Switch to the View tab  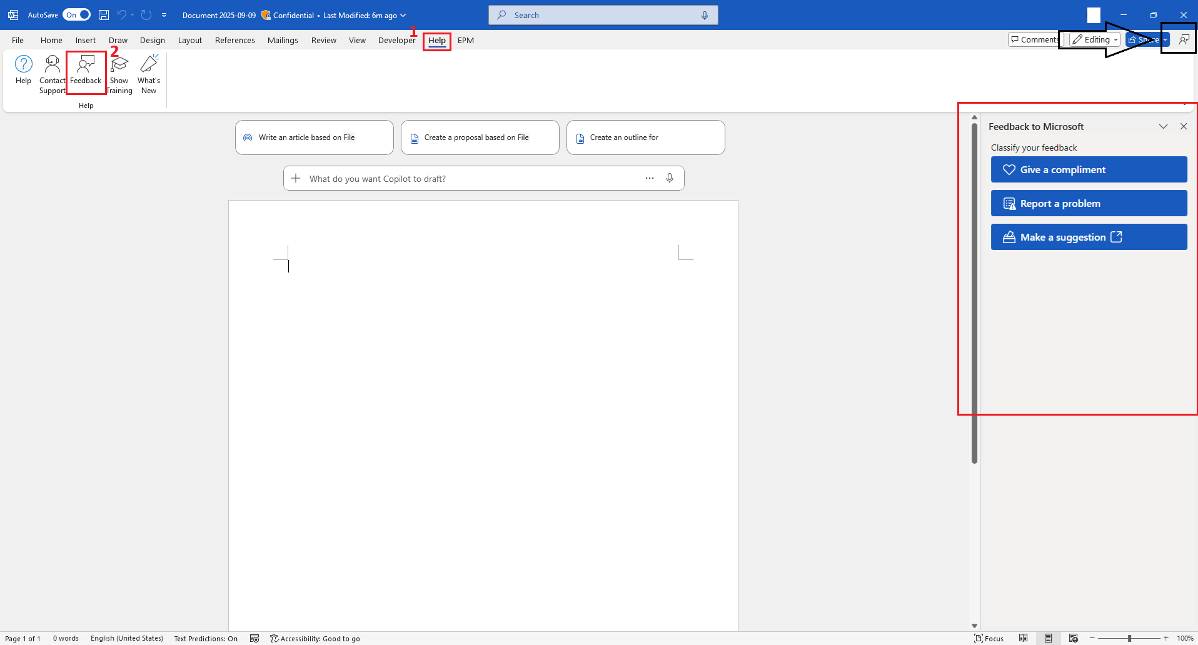(x=357, y=40)
